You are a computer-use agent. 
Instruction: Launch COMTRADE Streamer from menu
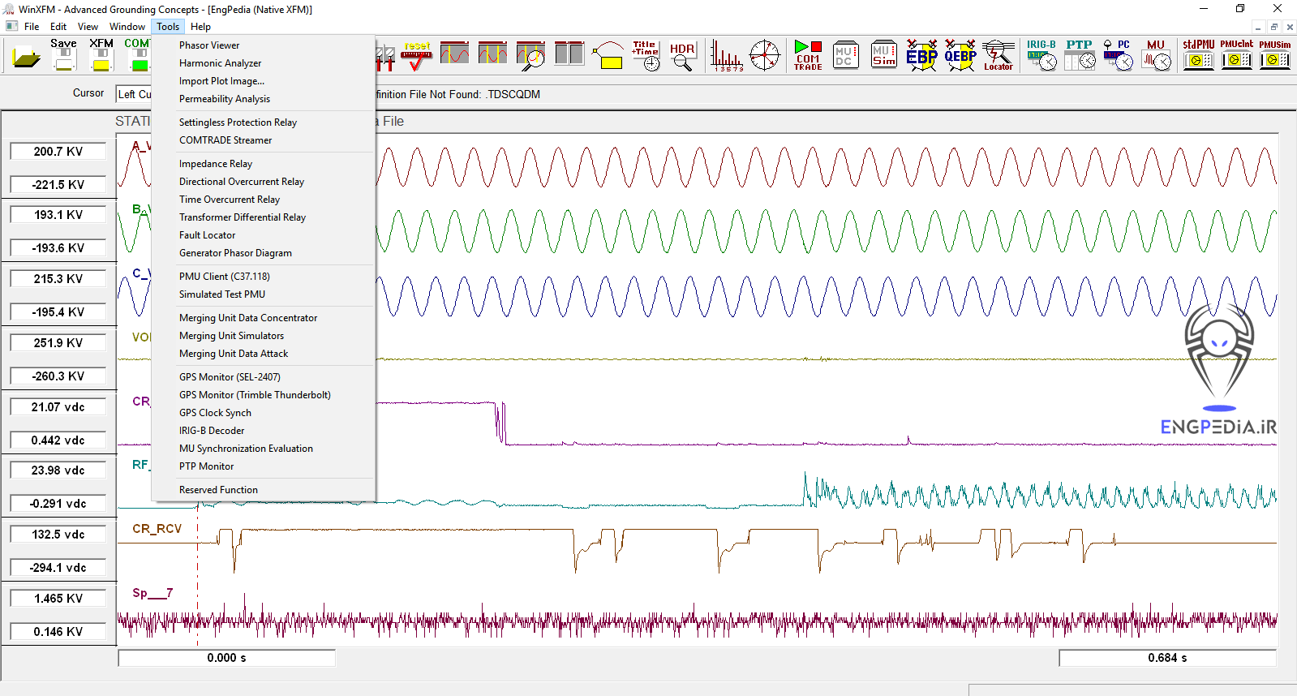(263, 140)
